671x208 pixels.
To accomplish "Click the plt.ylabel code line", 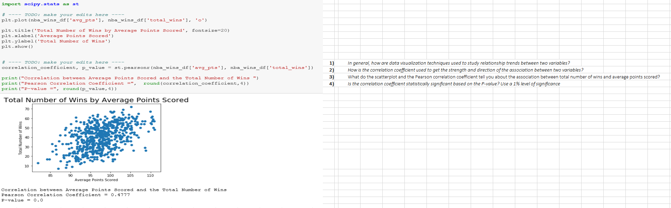I will coord(56,41).
